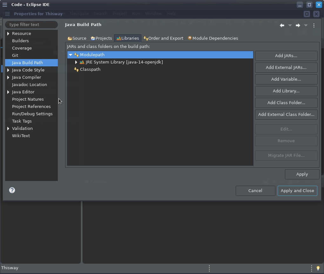Switch to the Projects tab
324x274 pixels.
pos(101,38)
